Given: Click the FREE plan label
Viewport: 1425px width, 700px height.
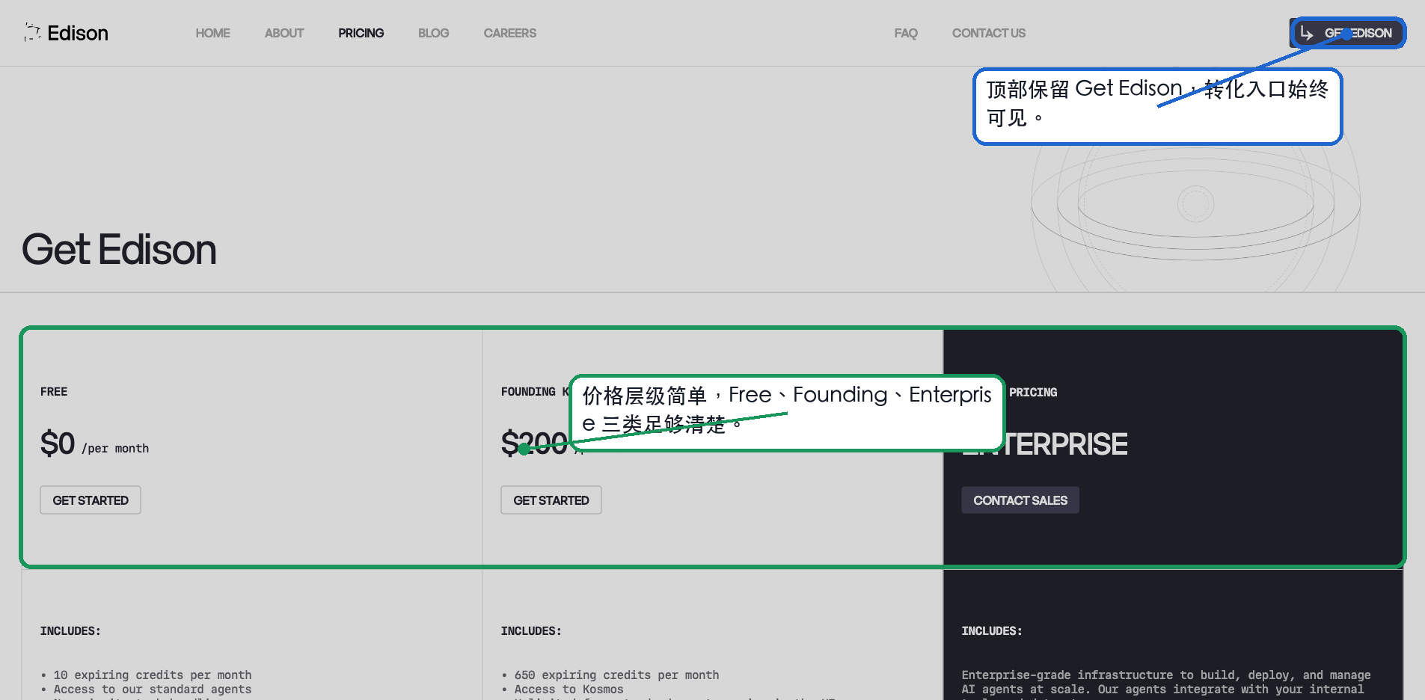Looking at the screenshot, I should tap(54, 392).
